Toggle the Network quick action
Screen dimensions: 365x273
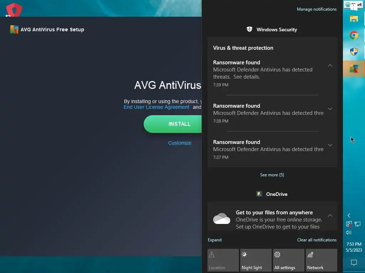click(322, 260)
